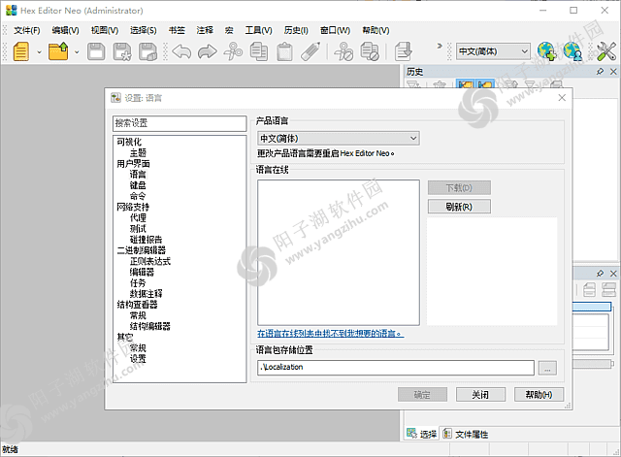Click the wrench and screwdriver settings icon
The image size is (621, 457).
click(x=606, y=51)
